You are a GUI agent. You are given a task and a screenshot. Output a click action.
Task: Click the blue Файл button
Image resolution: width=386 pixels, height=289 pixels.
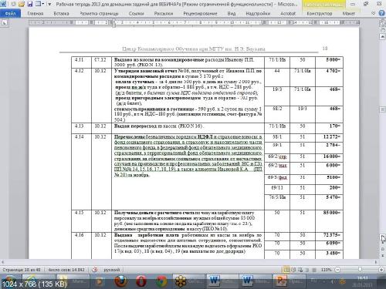10,13
